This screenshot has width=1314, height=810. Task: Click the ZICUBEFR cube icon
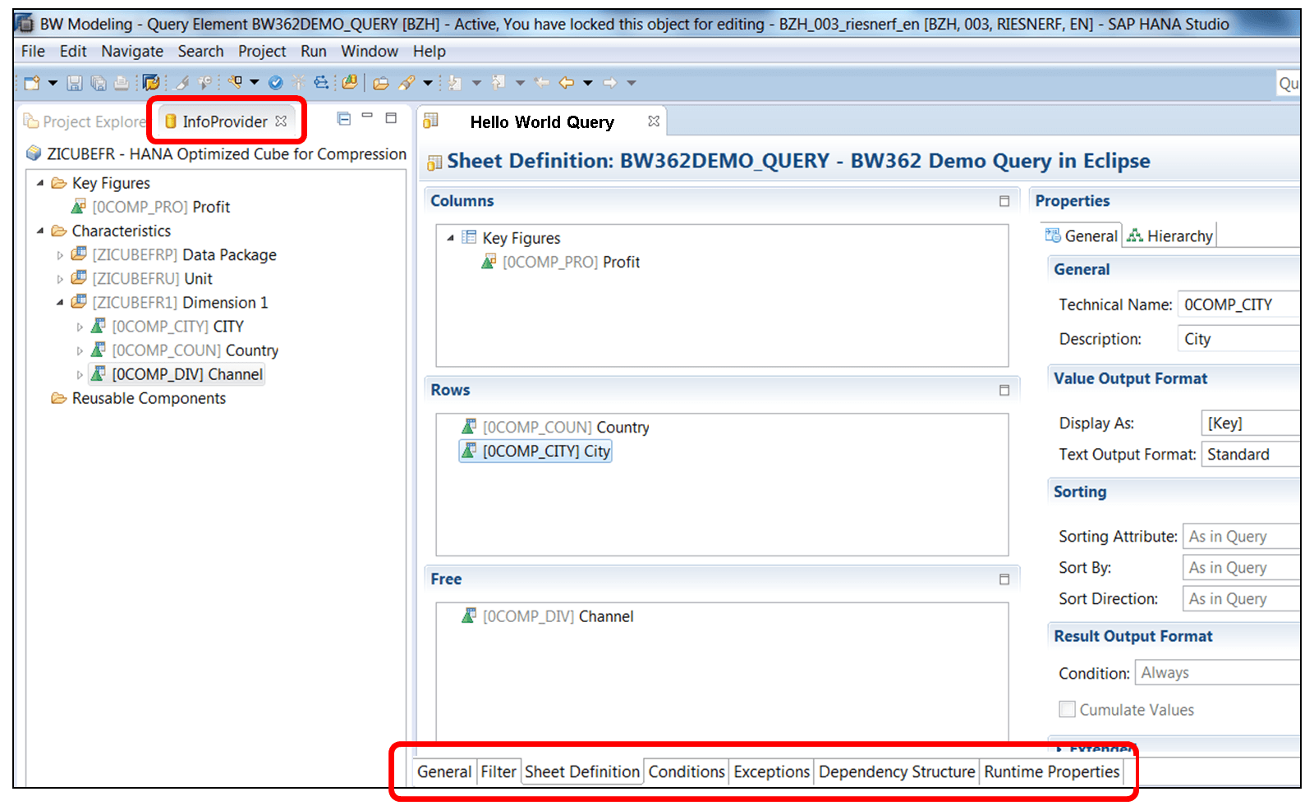coord(34,153)
